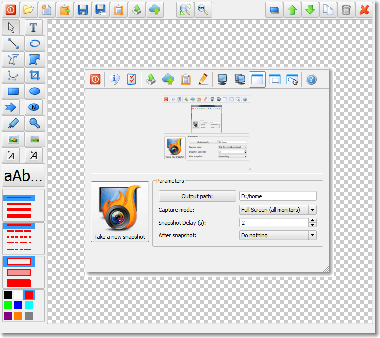Pick the Crop tool
380x338 pixels.
(x=34, y=75)
